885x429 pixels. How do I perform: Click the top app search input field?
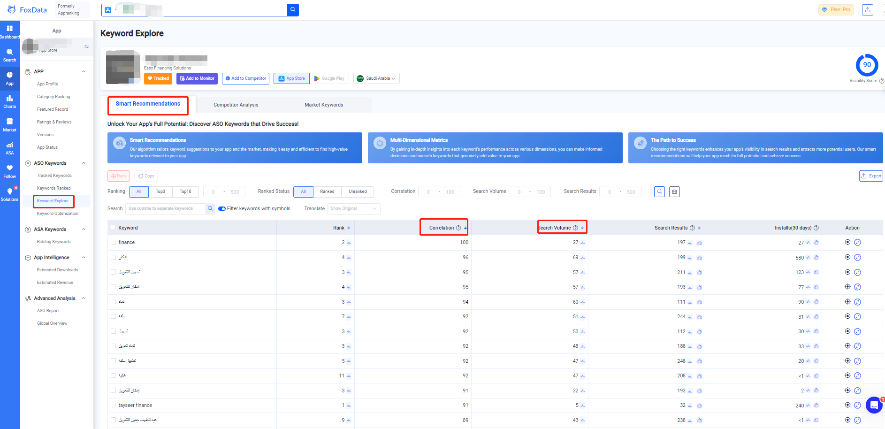194,10
